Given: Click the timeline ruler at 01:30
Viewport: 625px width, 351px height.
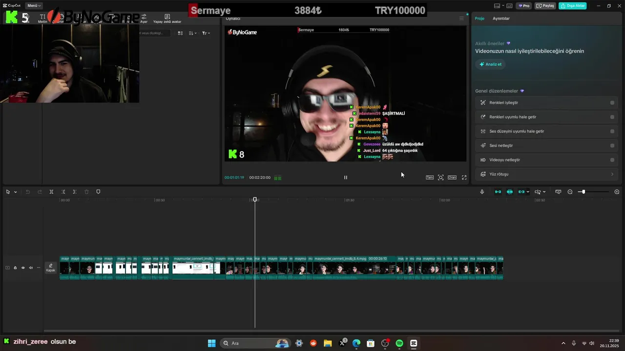Looking at the screenshot, I should coord(350,200).
